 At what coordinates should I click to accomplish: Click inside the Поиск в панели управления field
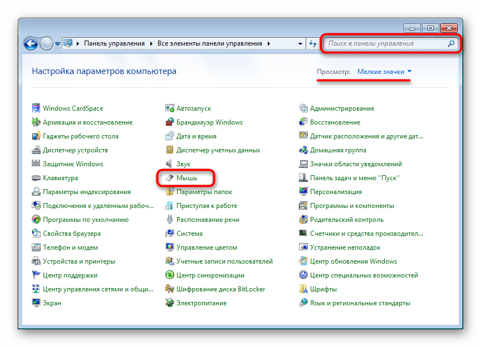[384, 43]
